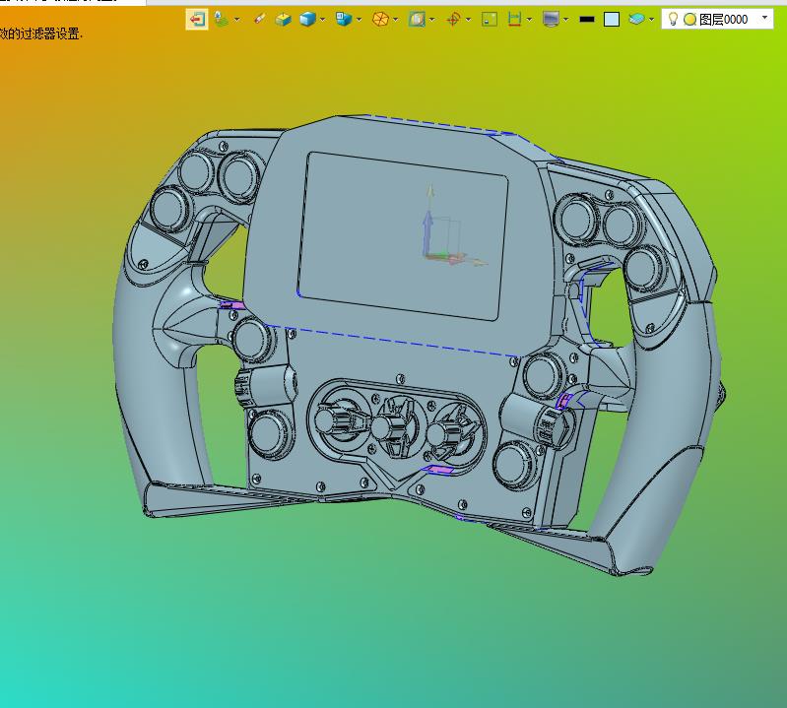Toggle the yellow circle layer status icon
Image resolution: width=787 pixels, height=708 pixels.
(x=689, y=19)
